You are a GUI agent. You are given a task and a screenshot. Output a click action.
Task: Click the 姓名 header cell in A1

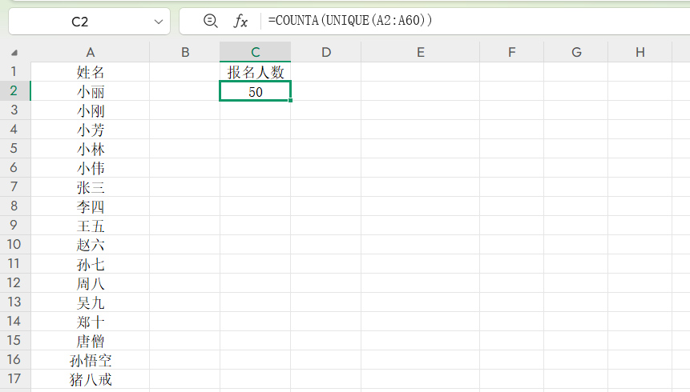point(91,72)
